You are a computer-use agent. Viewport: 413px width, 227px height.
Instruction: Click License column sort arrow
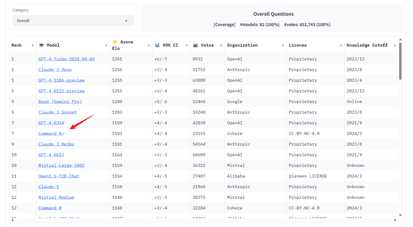pyautogui.click(x=341, y=45)
